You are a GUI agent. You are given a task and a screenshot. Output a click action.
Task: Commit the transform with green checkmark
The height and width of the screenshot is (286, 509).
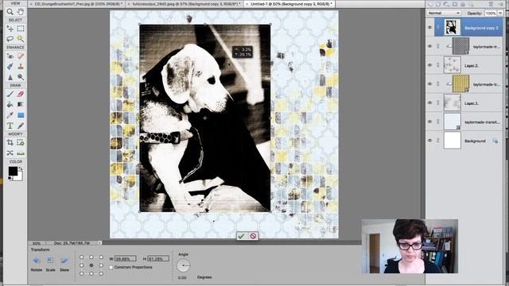click(x=241, y=237)
